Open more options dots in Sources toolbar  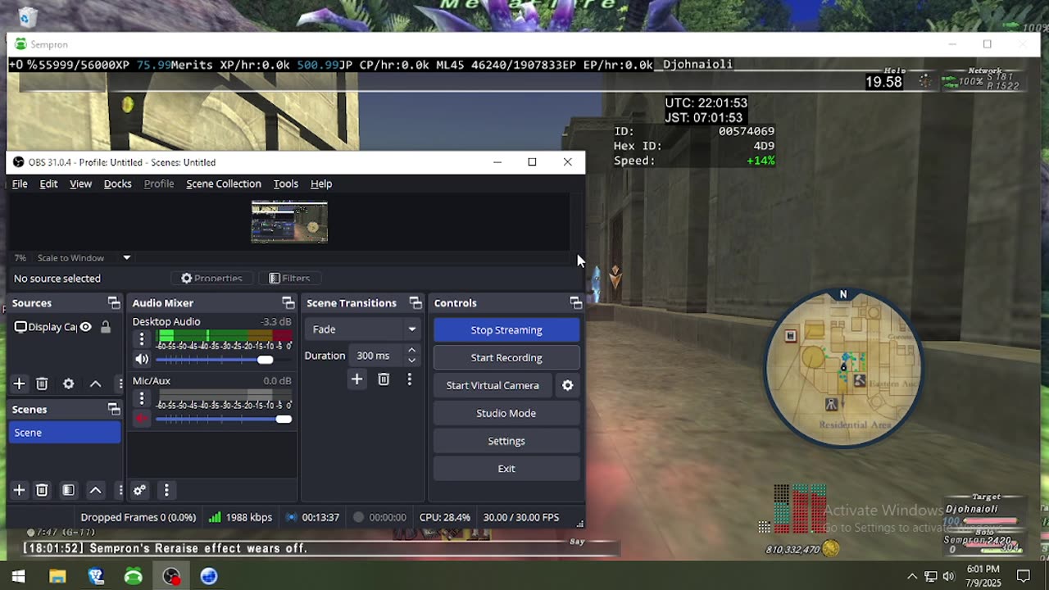[x=120, y=383]
